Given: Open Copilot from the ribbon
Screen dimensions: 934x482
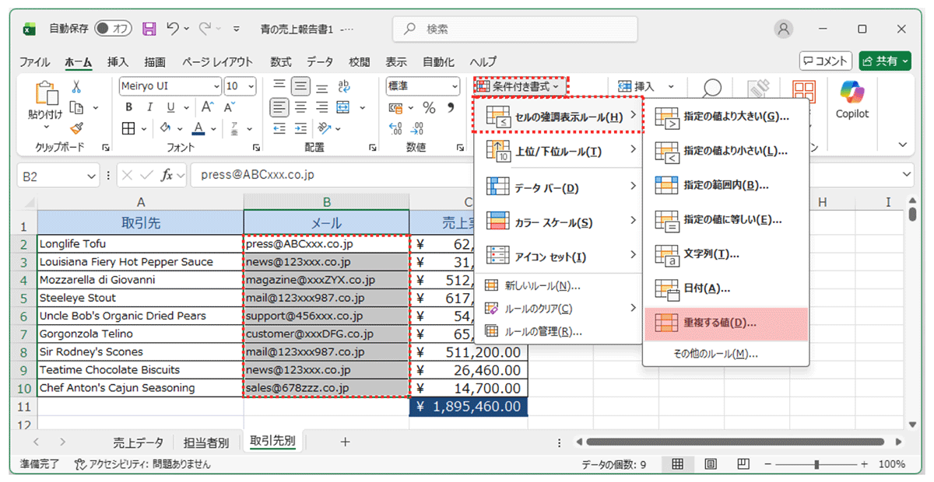Looking at the screenshot, I should (851, 100).
